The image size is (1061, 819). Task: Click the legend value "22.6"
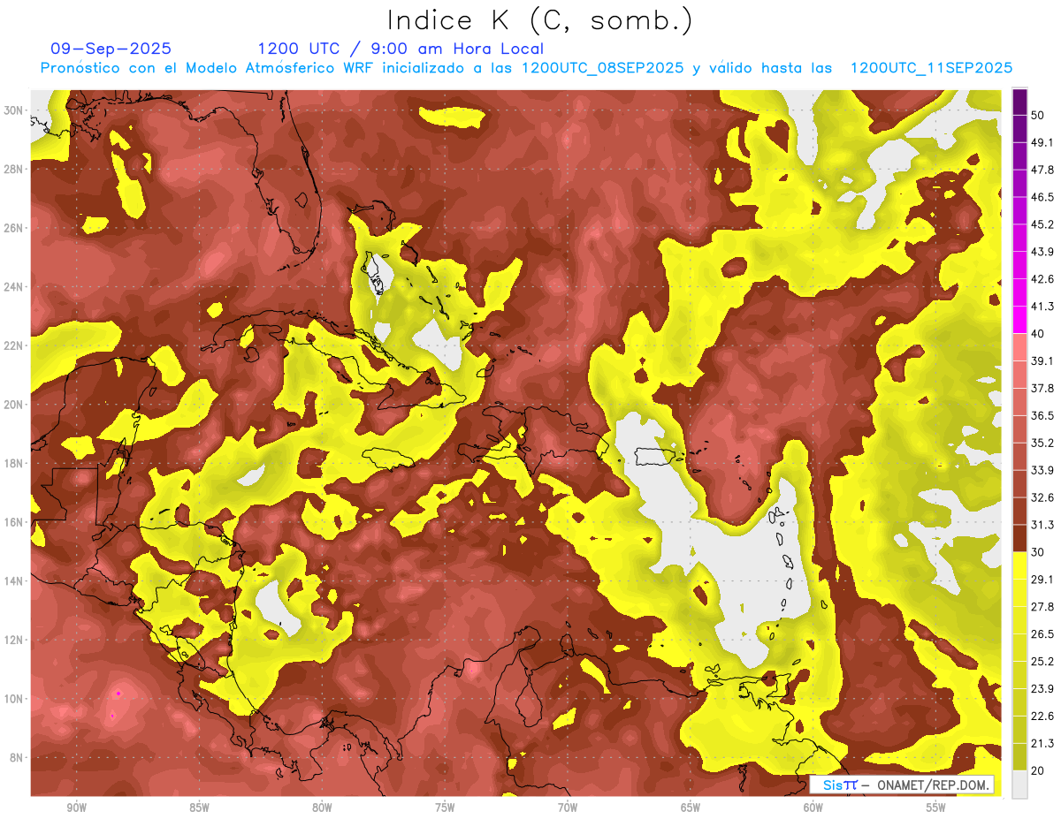(x=1042, y=716)
